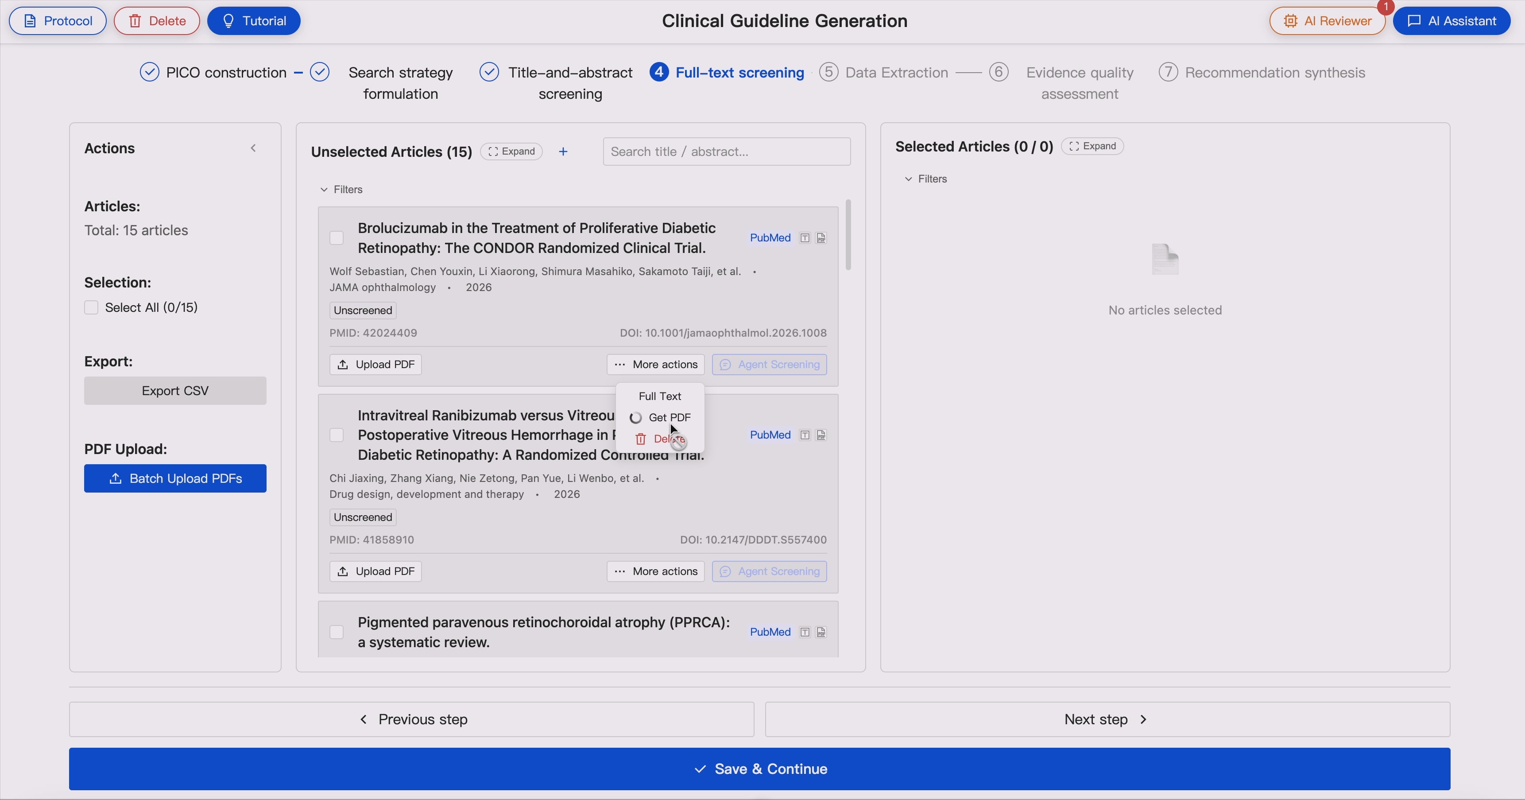Click DOI 10.2147/DDDT.S557400 text
Screen dimensions: 1525x800
(753, 540)
